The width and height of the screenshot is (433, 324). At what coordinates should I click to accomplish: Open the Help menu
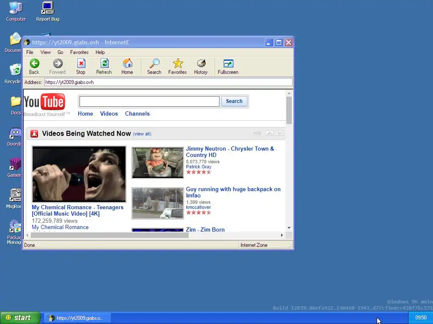click(x=100, y=52)
